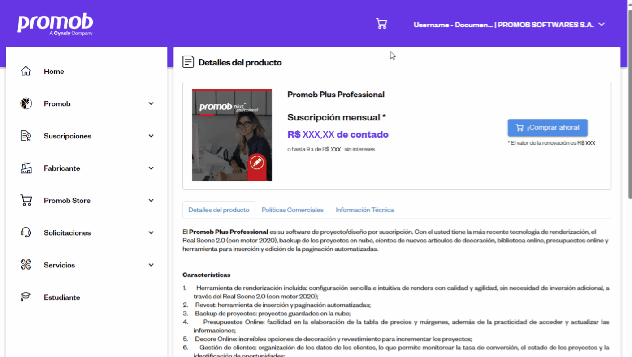Viewport: 632px width, 357px height.
Task: Click the Detalles del producto page heading
Action: click(240, 62)
